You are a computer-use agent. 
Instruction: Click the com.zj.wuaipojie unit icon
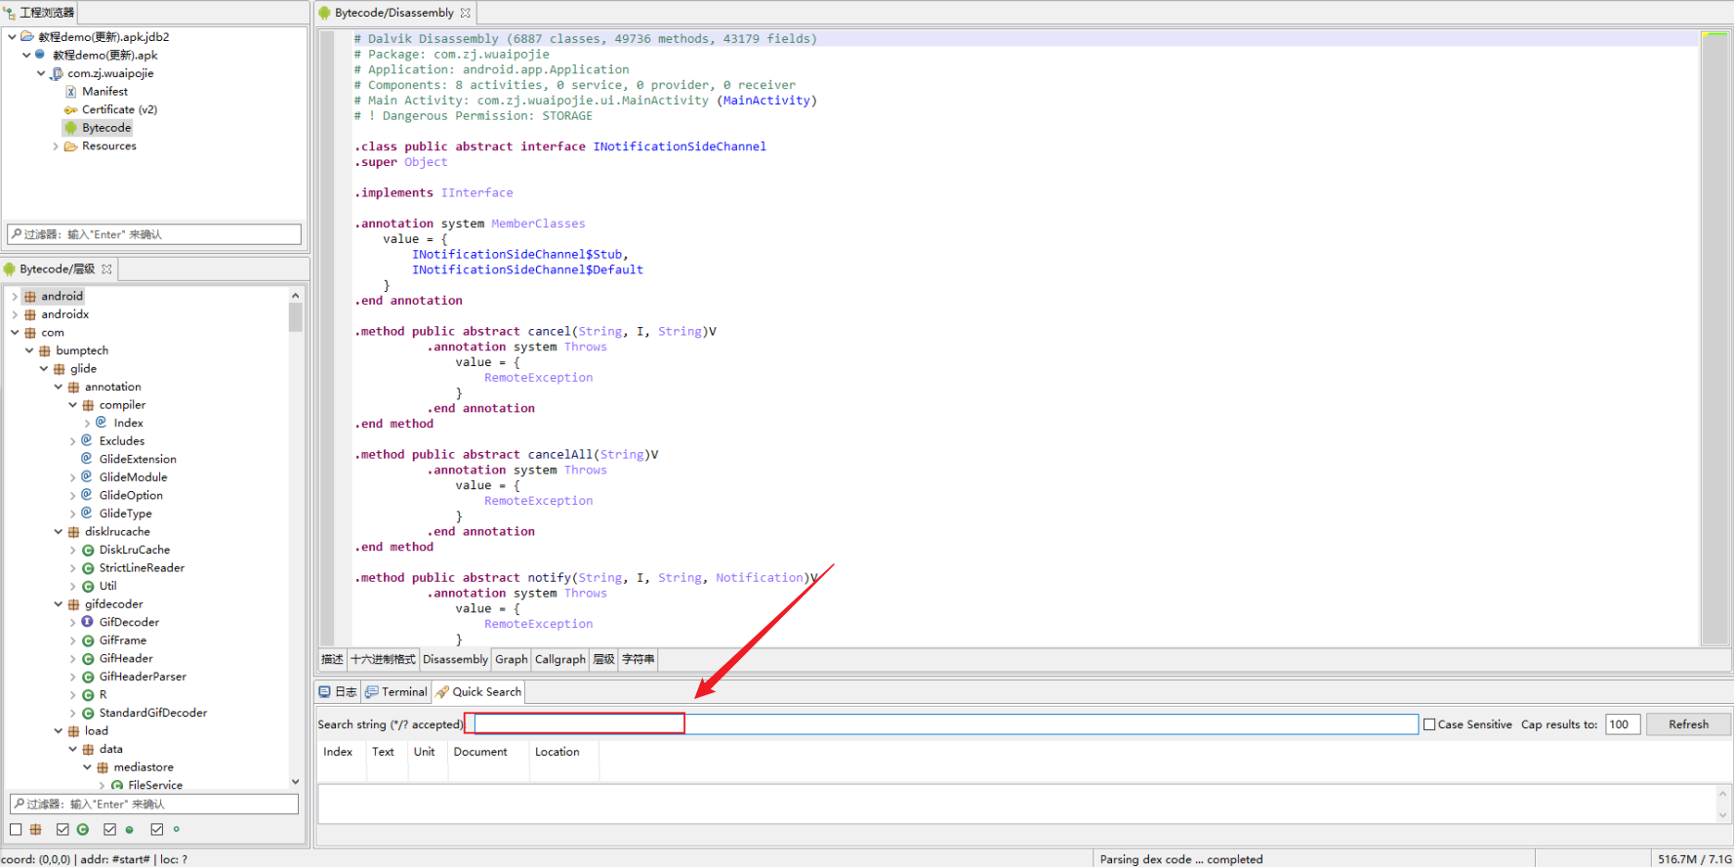point(57,73)
